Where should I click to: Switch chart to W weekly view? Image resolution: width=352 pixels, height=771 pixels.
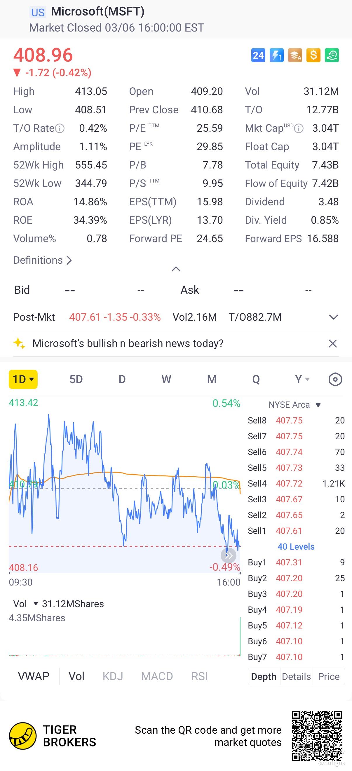[x=166, y=379]
